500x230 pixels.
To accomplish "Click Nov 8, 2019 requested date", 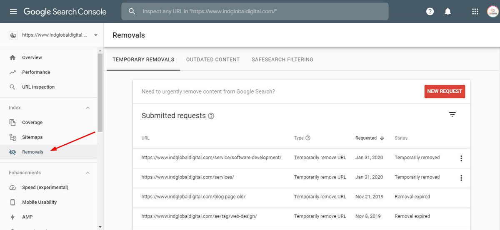I will 368,216.
